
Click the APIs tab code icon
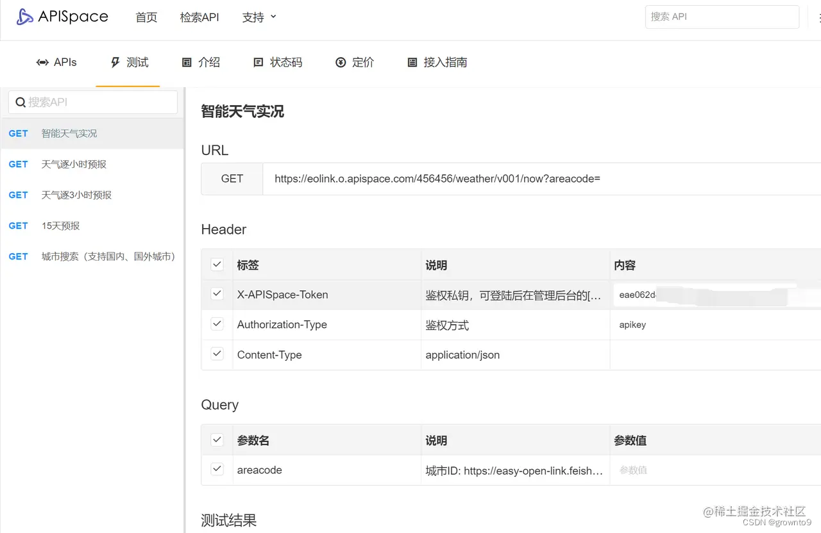42,62
